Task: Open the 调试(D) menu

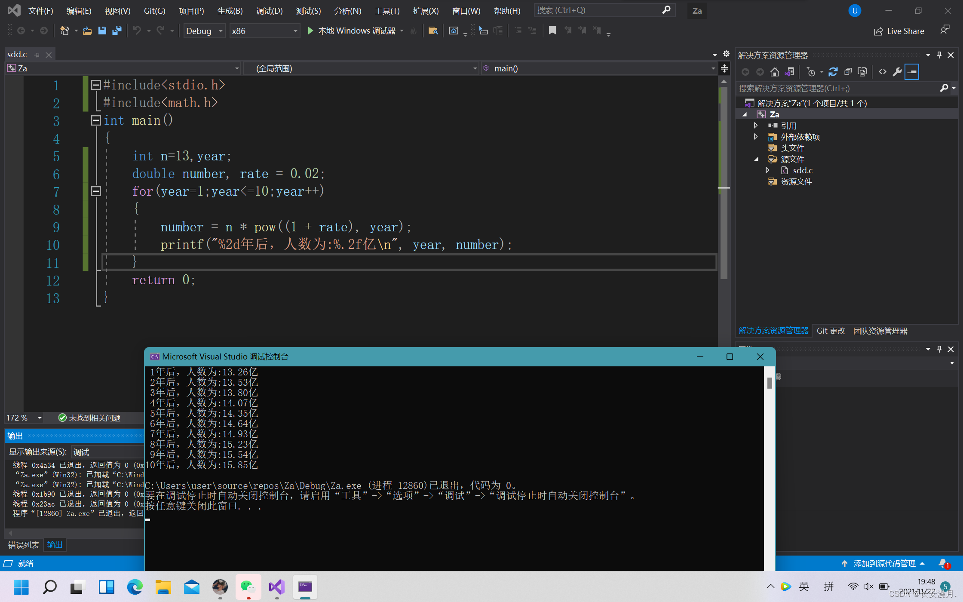Action: [269, 11]
